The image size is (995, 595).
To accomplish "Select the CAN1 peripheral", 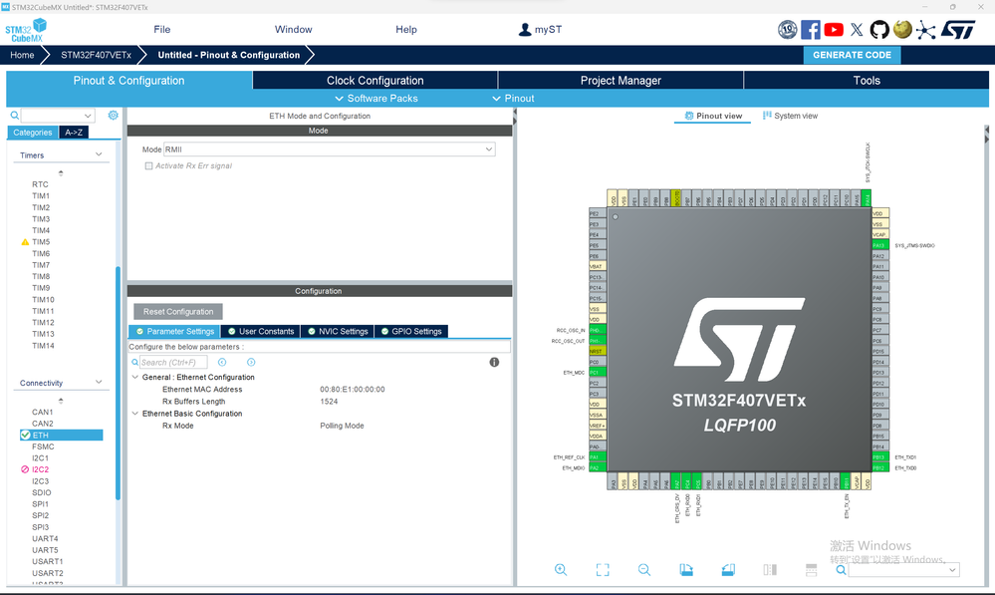I will [x=43, y=413].
